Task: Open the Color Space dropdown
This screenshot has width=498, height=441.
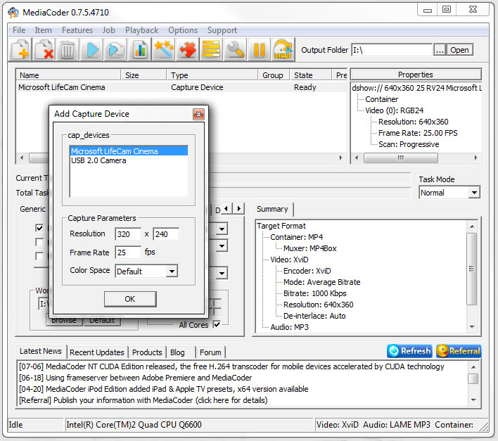Action: 172,271
